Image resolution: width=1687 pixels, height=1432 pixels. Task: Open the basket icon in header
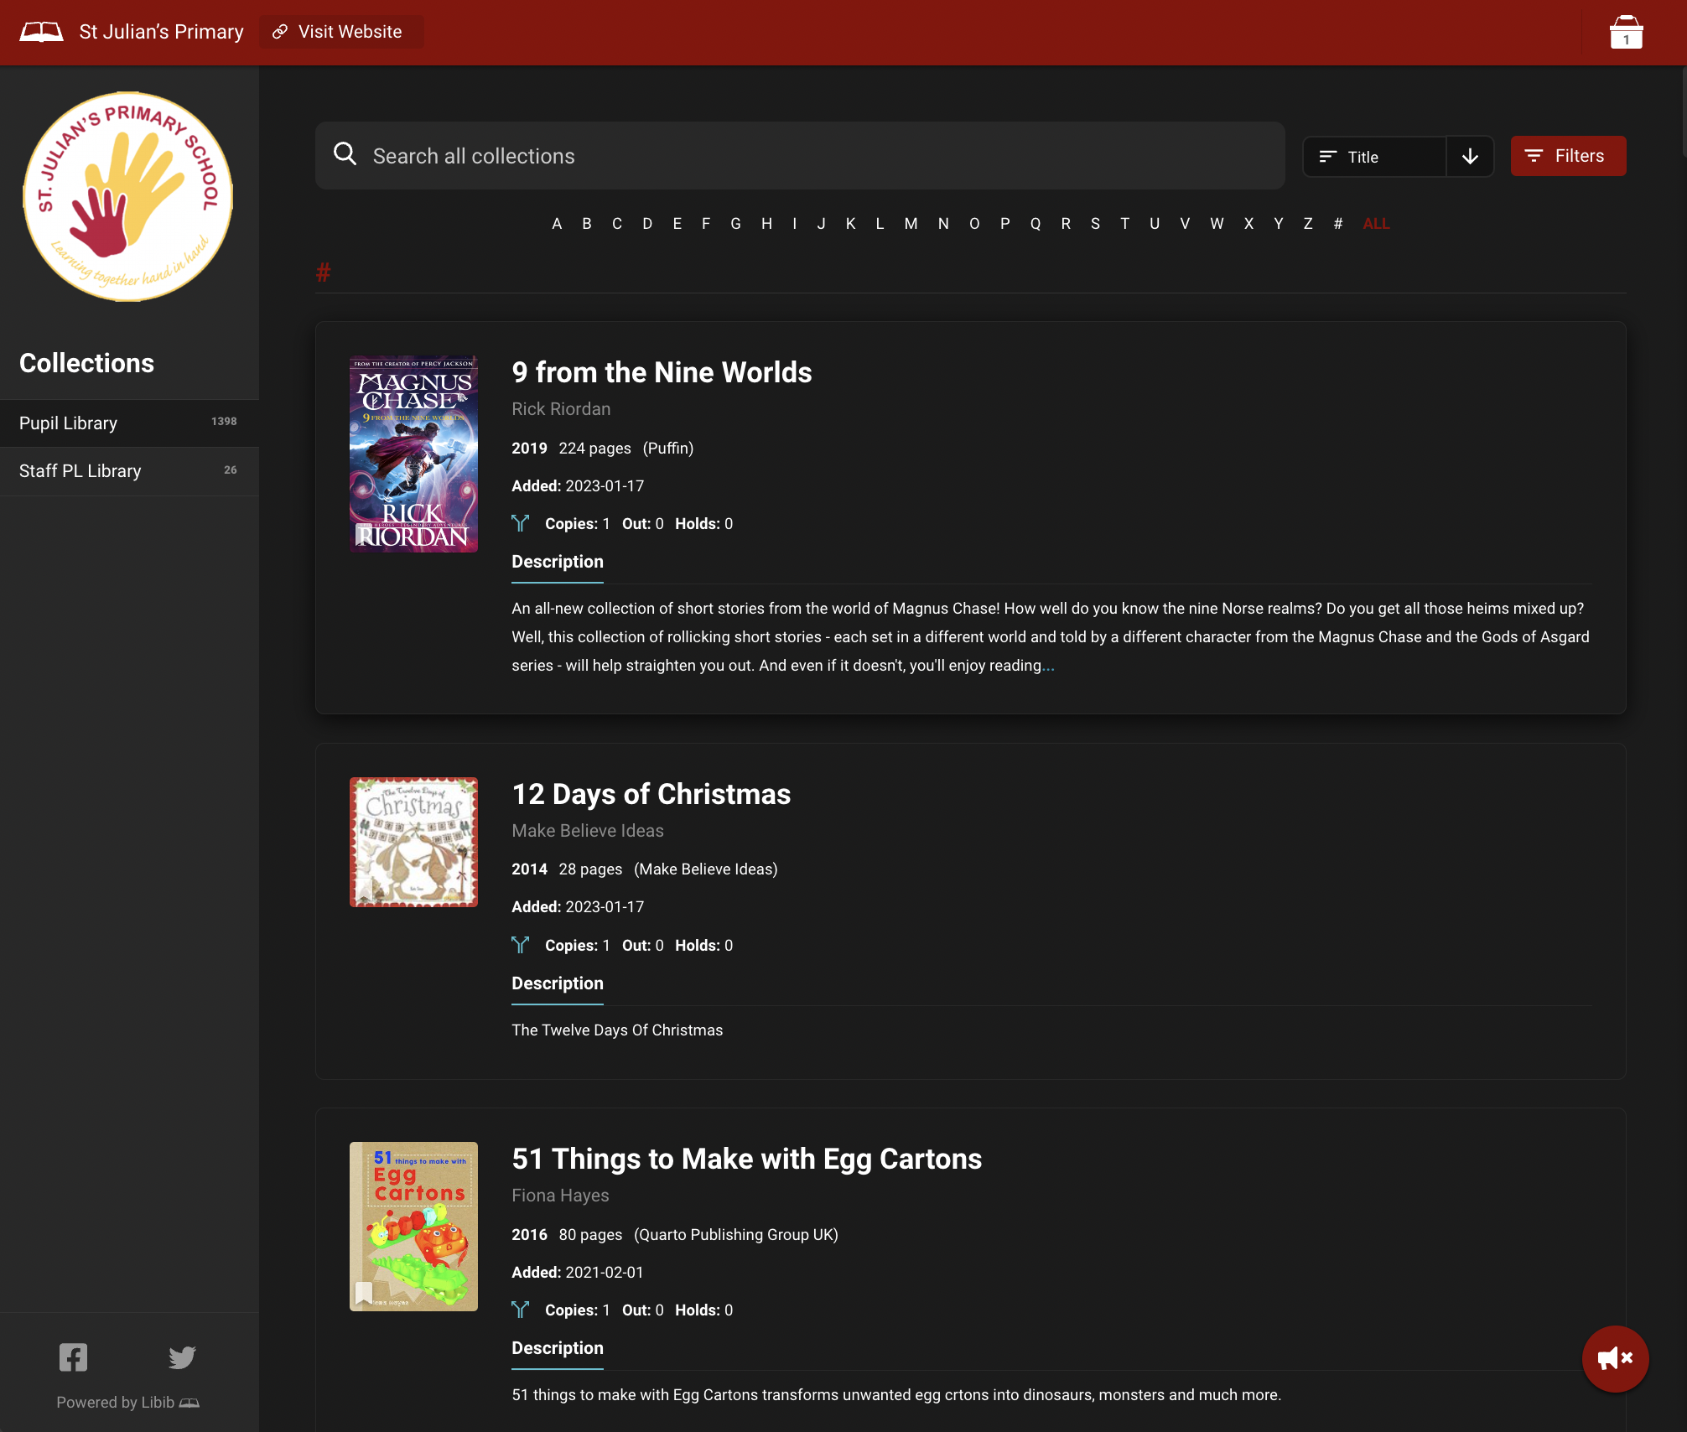[x=1626, y=32]
